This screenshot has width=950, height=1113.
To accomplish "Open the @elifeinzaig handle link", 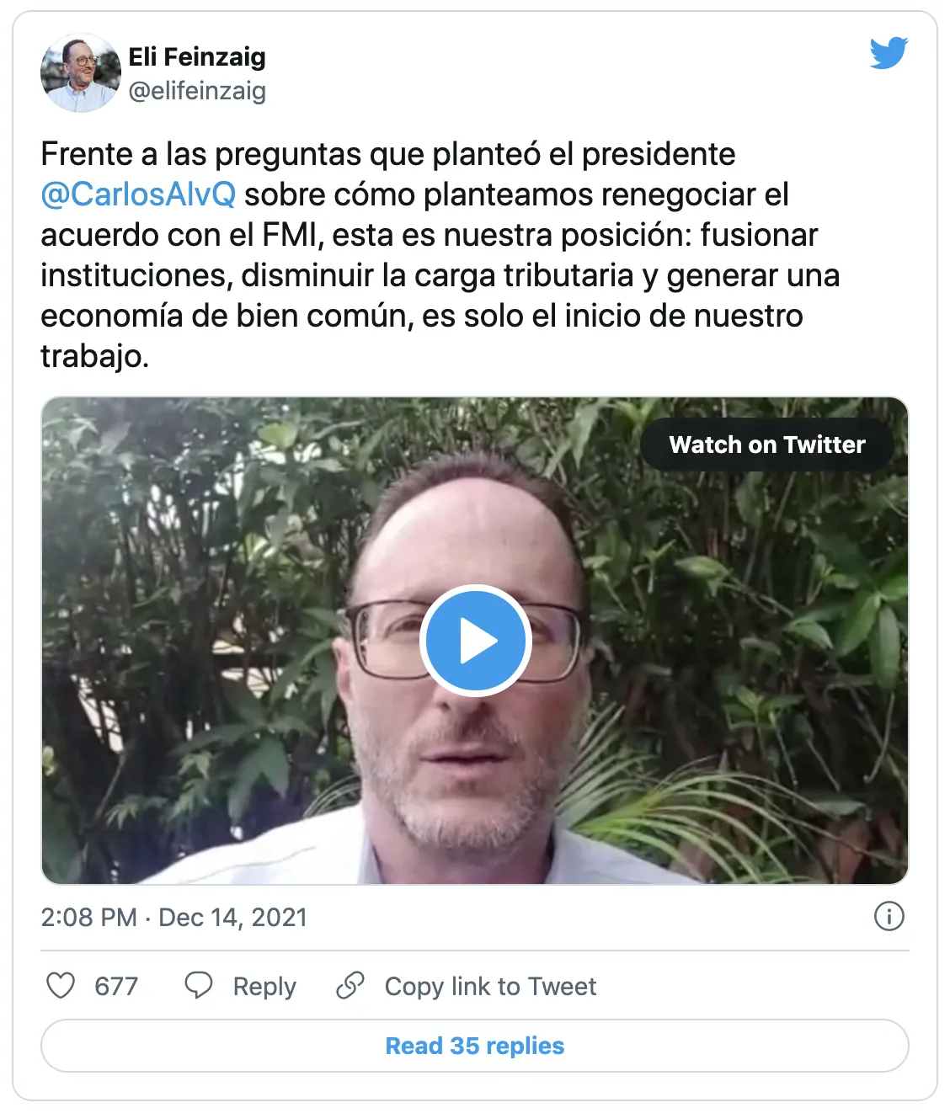I will (197, 91).
